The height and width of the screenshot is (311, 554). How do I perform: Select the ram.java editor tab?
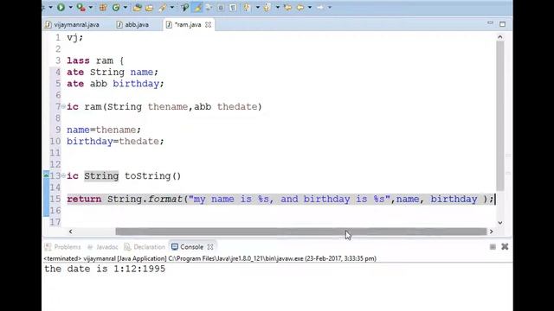(188, 25)
